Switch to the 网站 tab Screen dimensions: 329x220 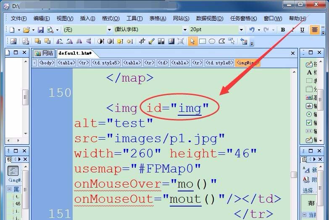click(x=44, y=53)
